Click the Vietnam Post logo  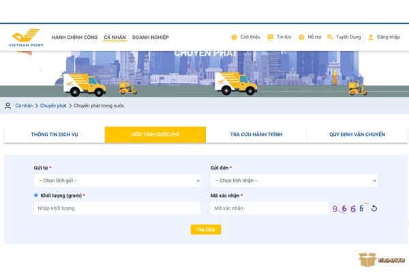pos(25,37)
